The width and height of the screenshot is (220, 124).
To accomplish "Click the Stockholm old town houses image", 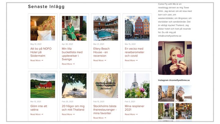I will [x=137, y=28].
